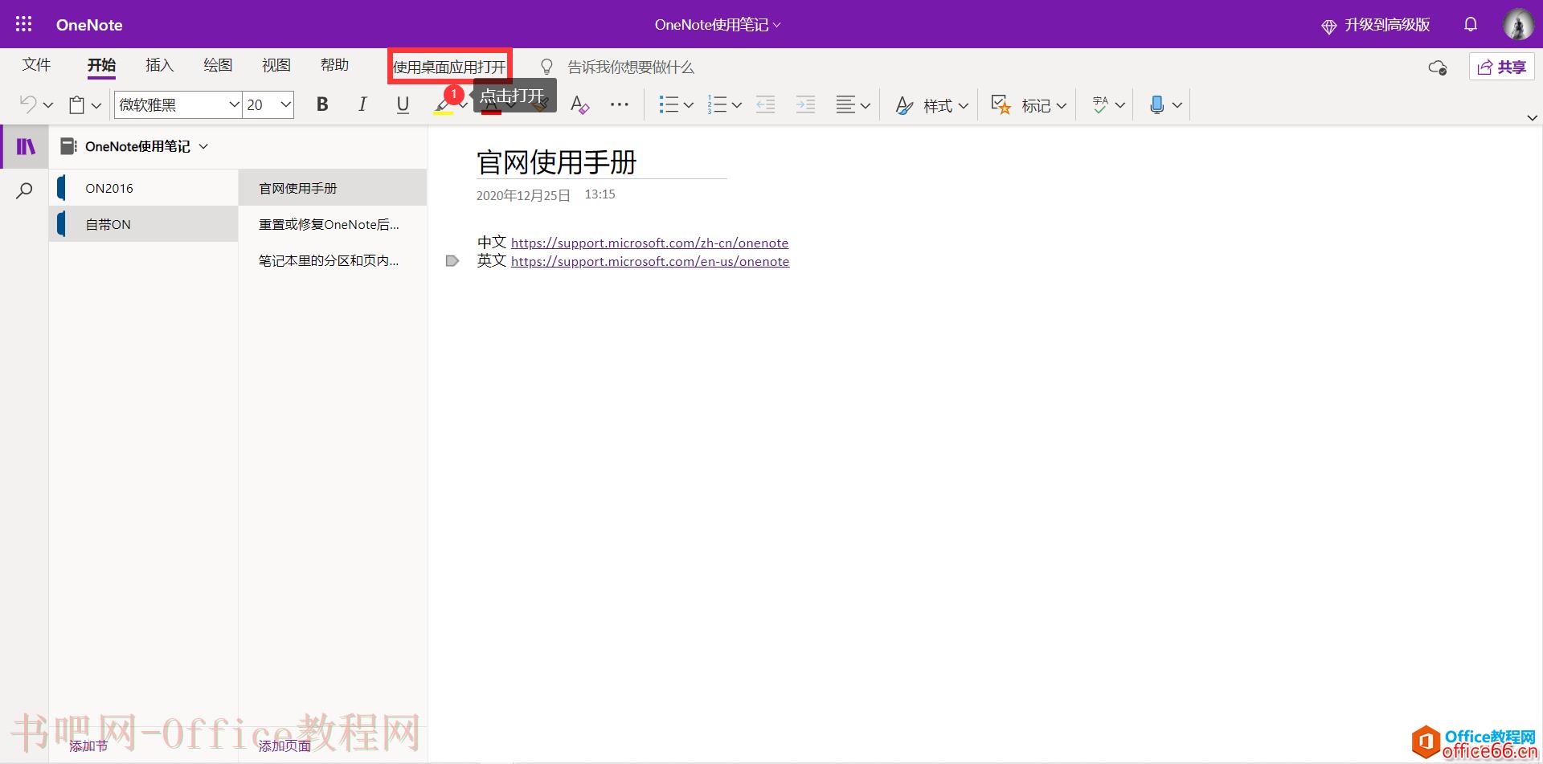Viewport: 1543px width, 764px height.
Task: Apply the text highlight pen
Action: coord(443,104)
